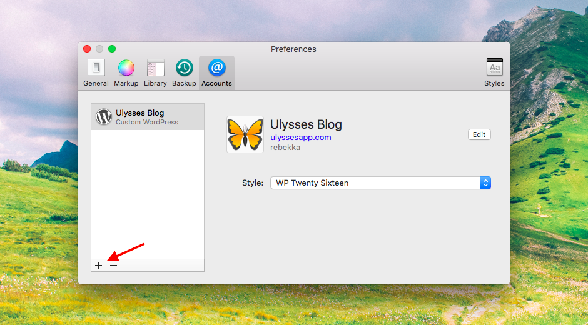This screenshot has height=325, width=588.
Task: Remove selected account with minus button
Action: (x=114, y=266)
